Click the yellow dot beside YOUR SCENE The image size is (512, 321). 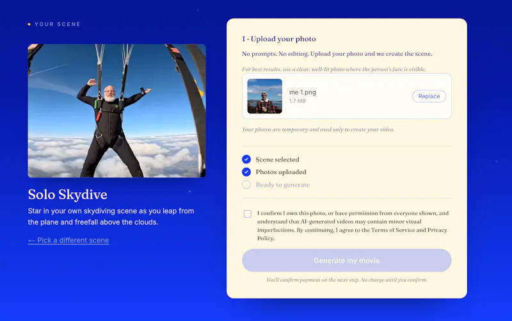click(29, 24)
